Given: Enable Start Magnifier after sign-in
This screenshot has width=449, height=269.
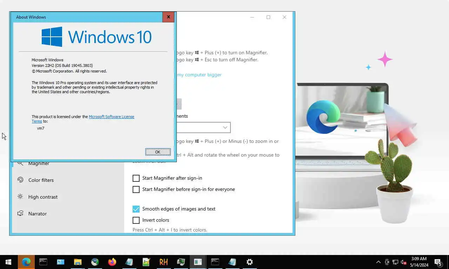Looking at the screenshot, I should [x=136, y=178].
